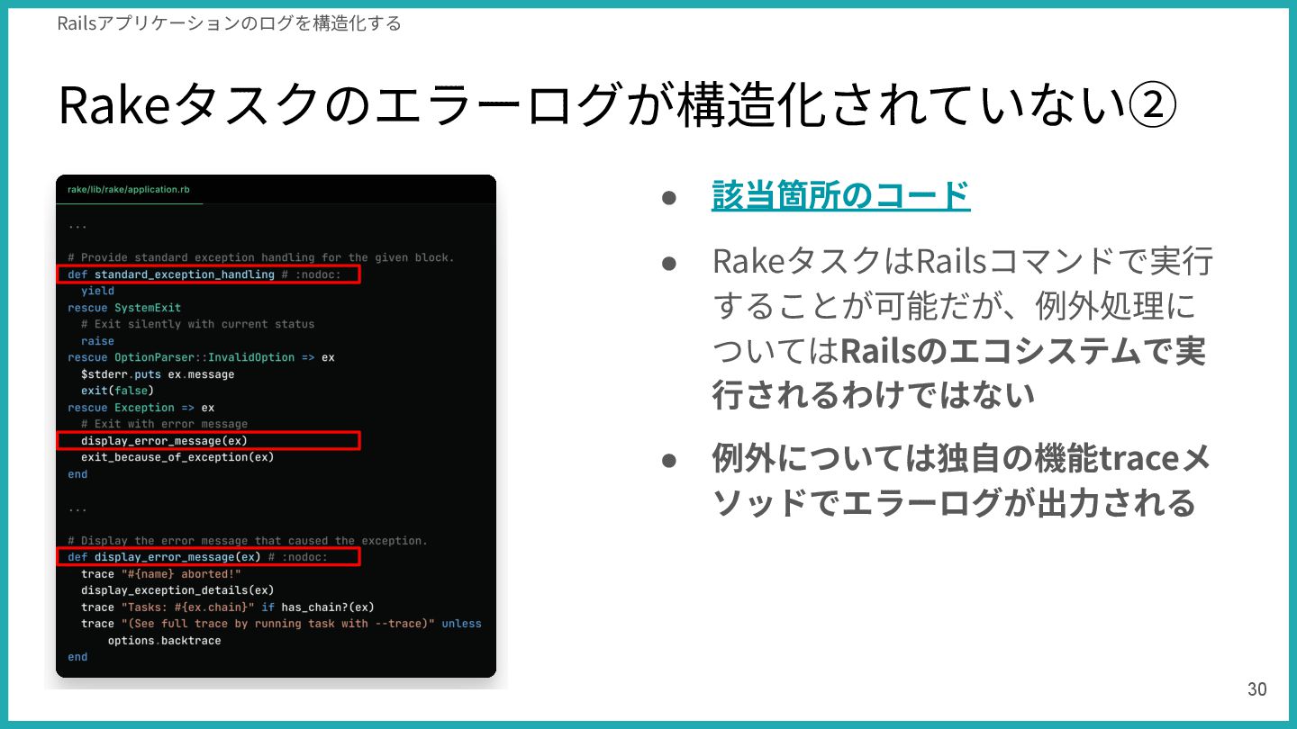Image resolution: width=1297 pixels, height=729 pixels.
Task: Click the $stderr.puts ex.message line
Action: [x=158, y=374]
